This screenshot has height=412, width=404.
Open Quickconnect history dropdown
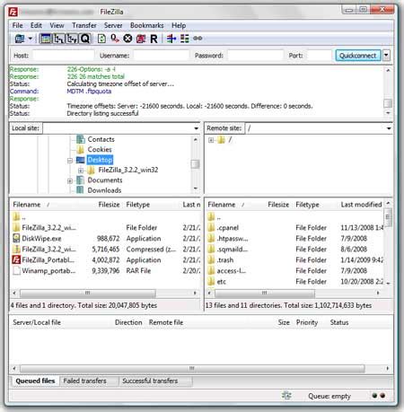(386, 56)
